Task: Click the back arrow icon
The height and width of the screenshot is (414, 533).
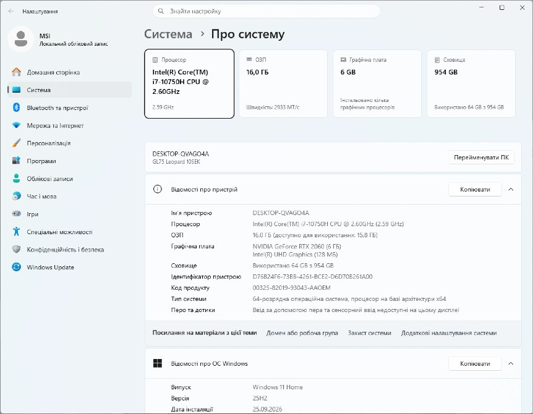Action: [x=11, y=11]
